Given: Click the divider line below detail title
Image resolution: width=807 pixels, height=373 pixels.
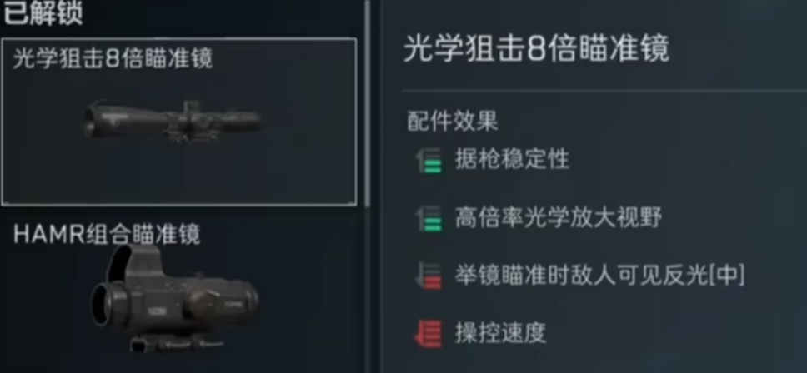Looking at the screenshot, I should [x=604, y=91].
